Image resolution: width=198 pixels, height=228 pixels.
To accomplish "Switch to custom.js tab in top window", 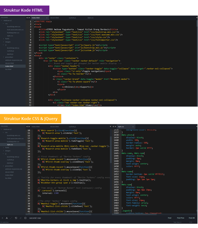I will pyautogui.click(x=72, y=18).
